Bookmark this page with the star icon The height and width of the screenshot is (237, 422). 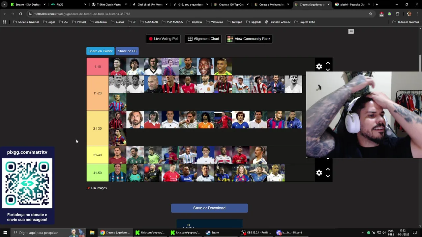(371, 14)
